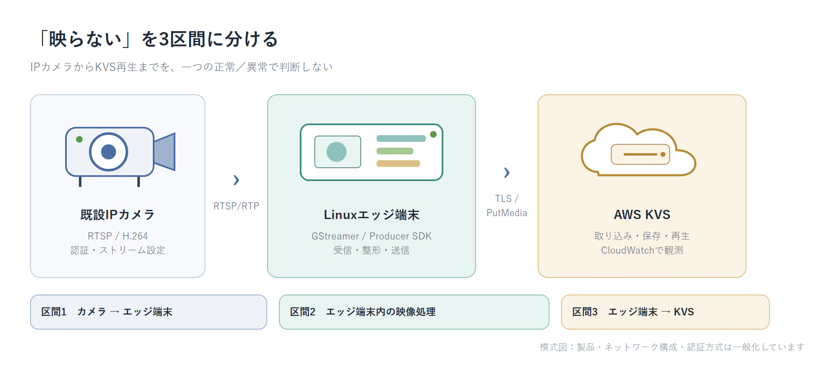This screenshot has width=835, height=383.
Task: Click the CloudWatchで観測 text
Action: pos(642,250)
